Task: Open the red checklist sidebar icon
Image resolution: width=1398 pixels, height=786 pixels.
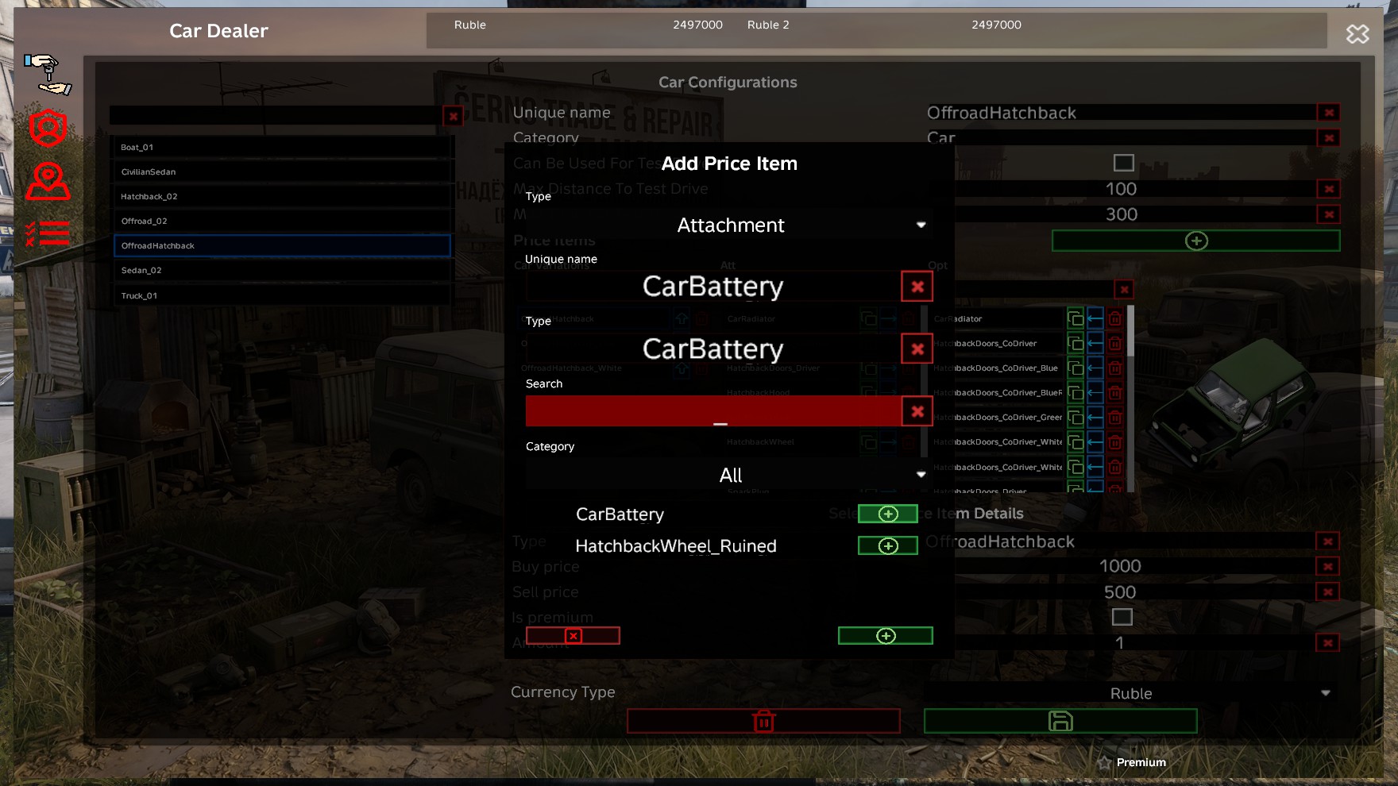Action: (x=48, y=233)
